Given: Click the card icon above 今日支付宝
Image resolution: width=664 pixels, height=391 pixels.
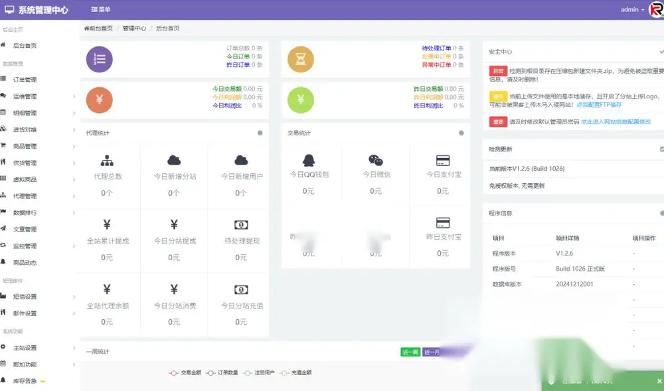Looking at the screenshot, I should (443, 161).
